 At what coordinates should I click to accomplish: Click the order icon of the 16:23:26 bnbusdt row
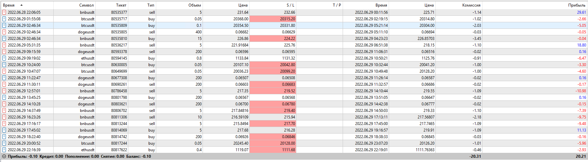pyautogui.click(x=4, y=117)
